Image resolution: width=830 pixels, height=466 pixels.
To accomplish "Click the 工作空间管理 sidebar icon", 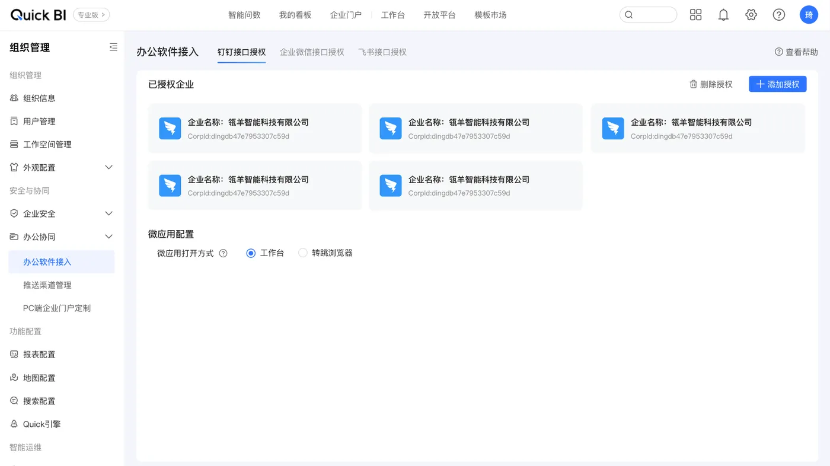I will (14, 144).
